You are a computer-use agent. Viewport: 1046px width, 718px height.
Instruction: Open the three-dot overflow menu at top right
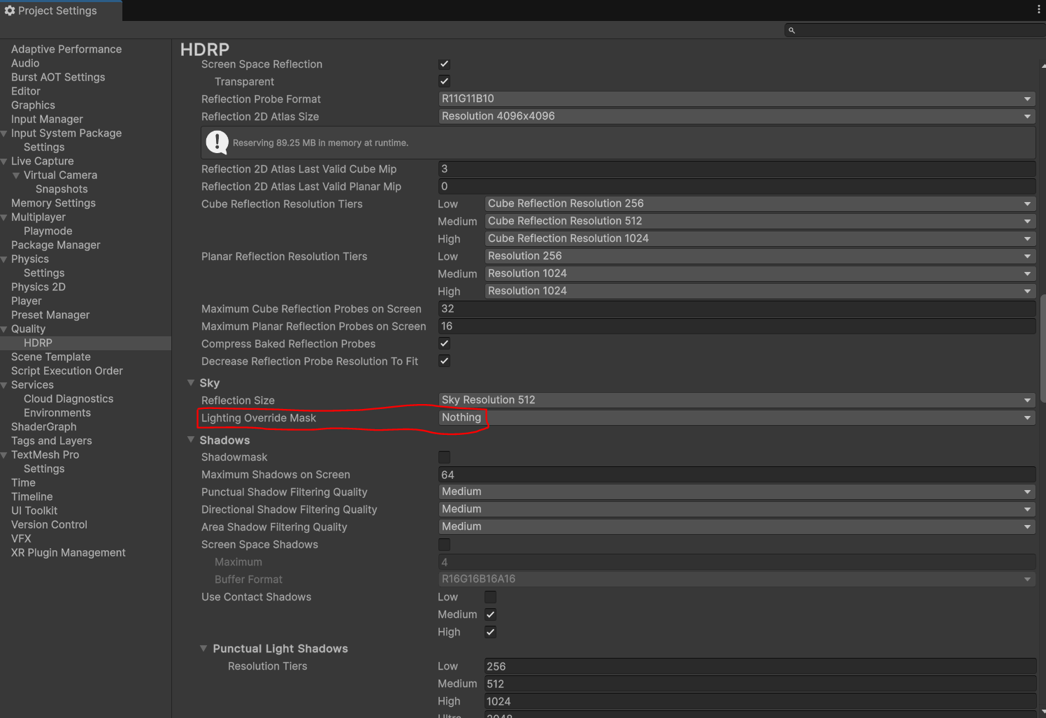pos(1038,8)
